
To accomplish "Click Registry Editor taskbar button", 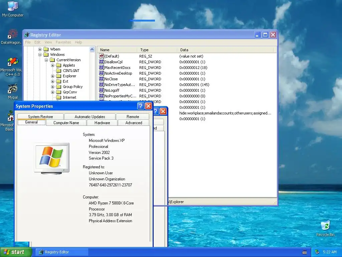I will pos(62,252).
